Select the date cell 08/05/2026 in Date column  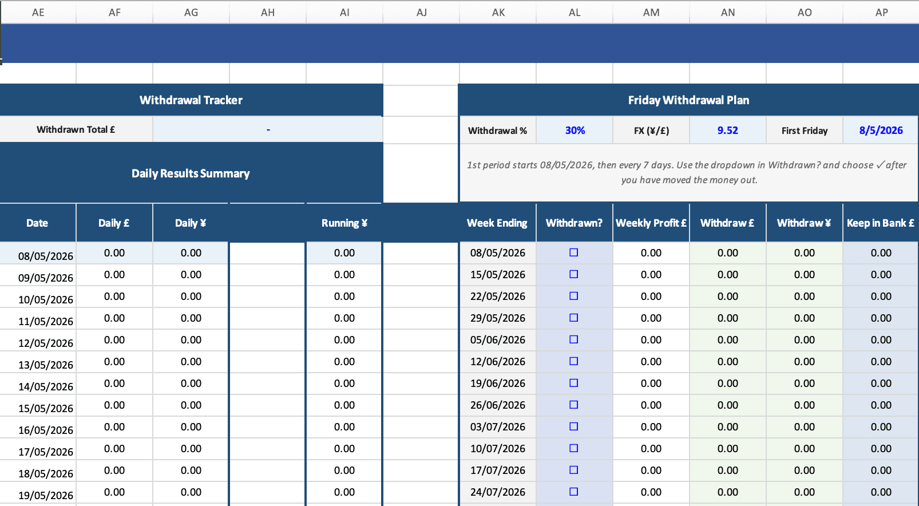click(38, 253)
